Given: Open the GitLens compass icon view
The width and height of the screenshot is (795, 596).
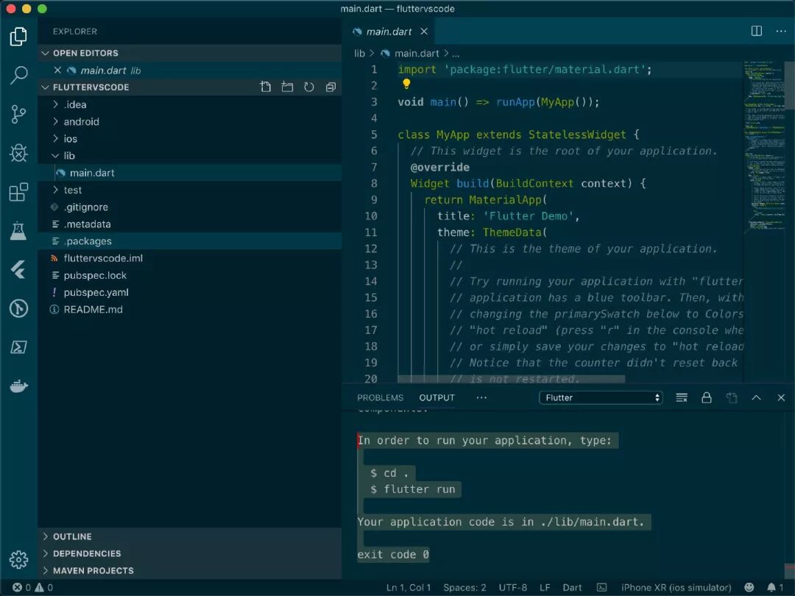Looking at the screenshot, I should 18,308.
